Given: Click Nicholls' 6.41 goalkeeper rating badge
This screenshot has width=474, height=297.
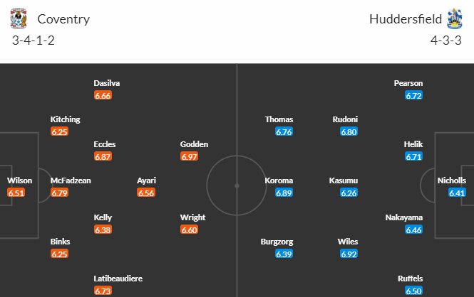Looking at the screenshot, I should pyautogui.click(x=457, y=193).
